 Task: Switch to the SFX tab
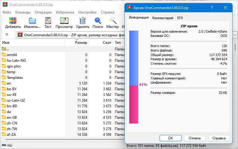pos(180,18)
